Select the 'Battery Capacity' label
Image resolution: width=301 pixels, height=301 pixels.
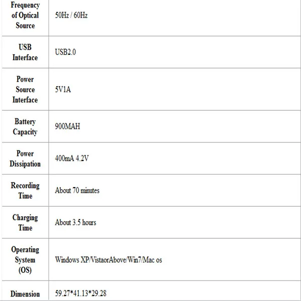pos(25,127)
